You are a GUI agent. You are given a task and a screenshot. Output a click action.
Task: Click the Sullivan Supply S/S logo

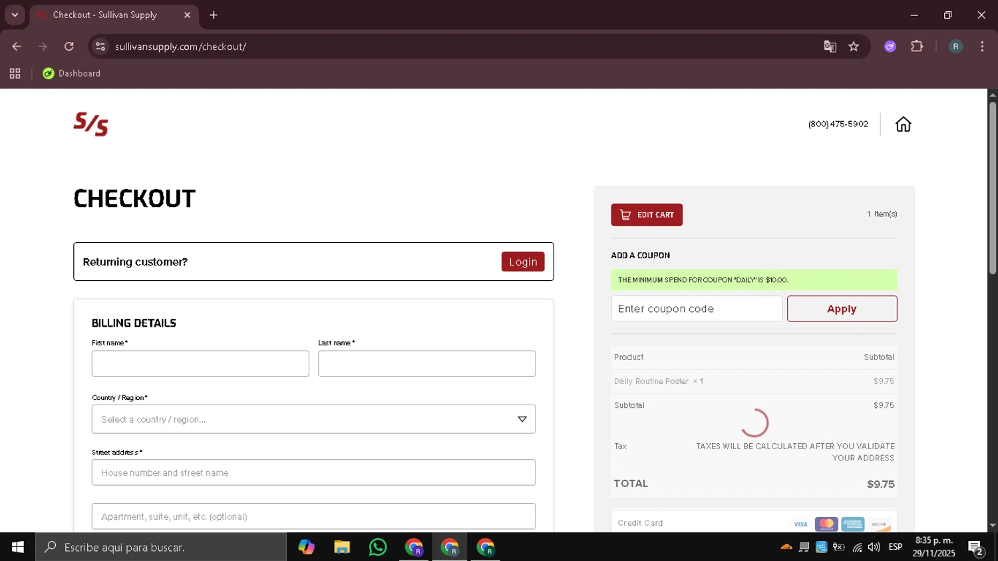tap(90, 124)
